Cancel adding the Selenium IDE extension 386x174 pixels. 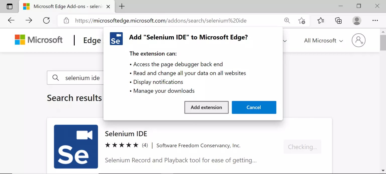point(254,107)
